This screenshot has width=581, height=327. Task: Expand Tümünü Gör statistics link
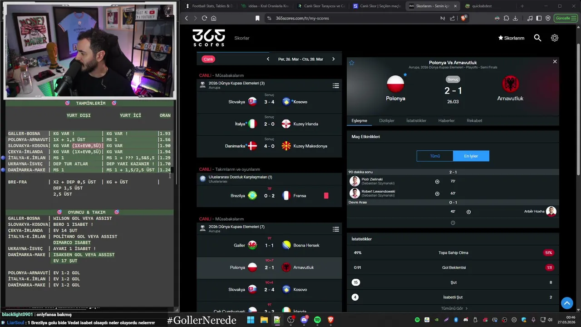click(454, 308)
